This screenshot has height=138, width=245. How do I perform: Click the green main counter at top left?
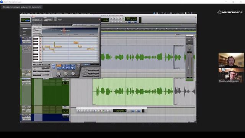(x=26, y=20)
